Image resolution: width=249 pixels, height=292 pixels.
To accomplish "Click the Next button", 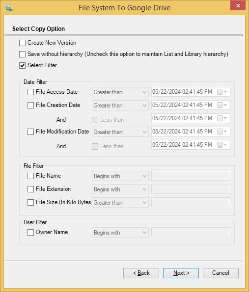I will tap(181, 273).
